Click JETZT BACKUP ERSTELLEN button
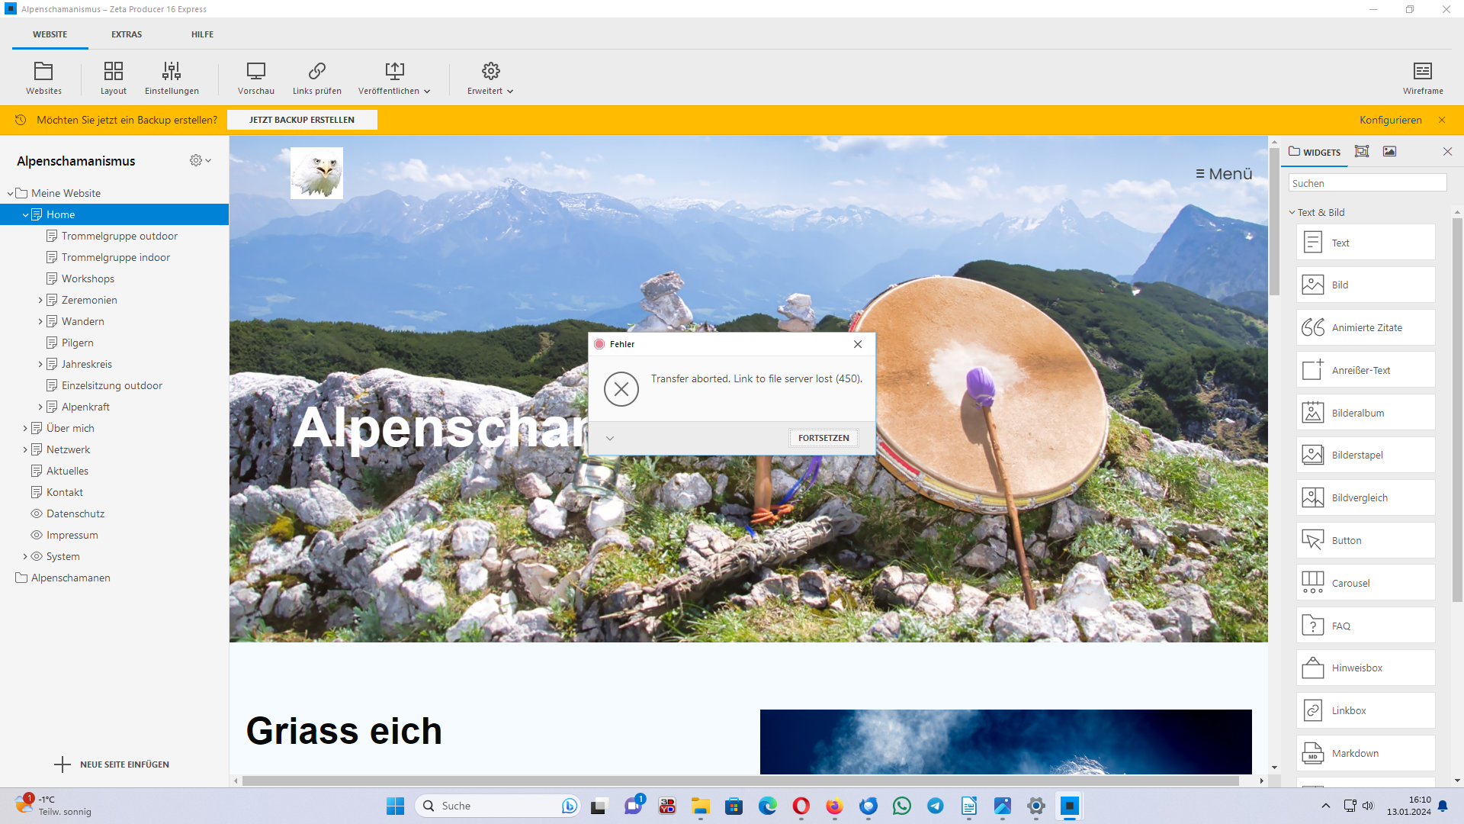 [302, 120]
